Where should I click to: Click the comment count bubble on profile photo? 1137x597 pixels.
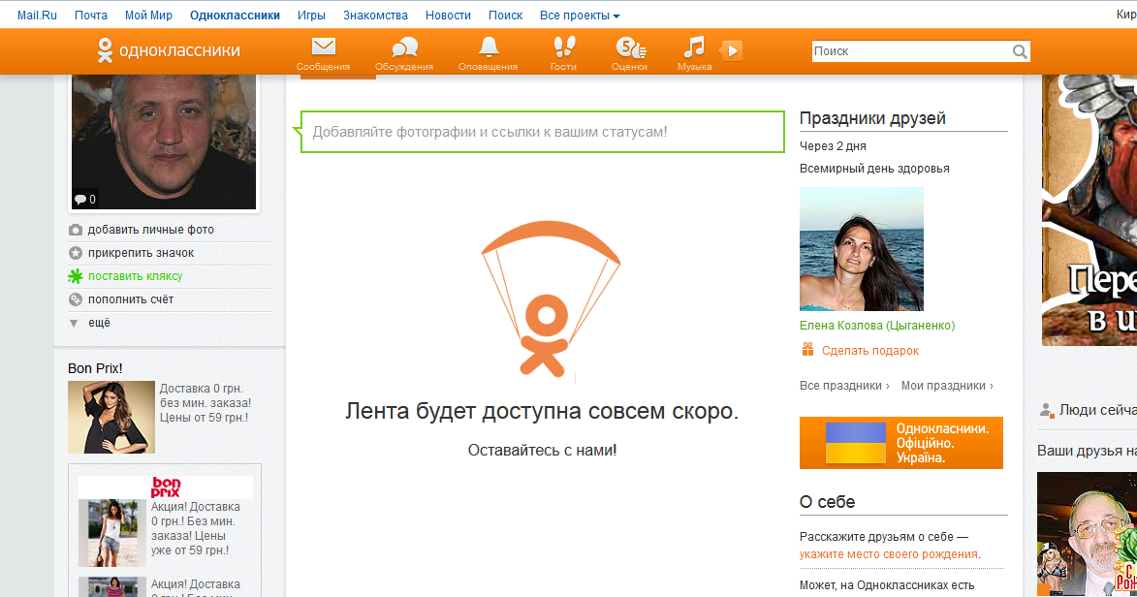pos(84,200)
